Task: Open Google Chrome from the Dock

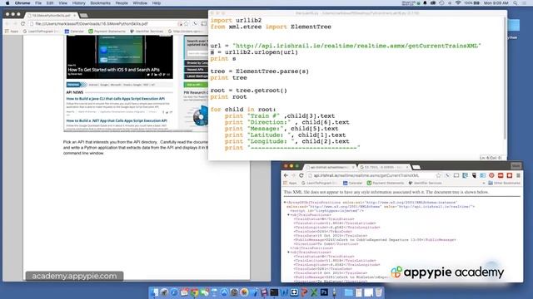Action: coord(194,292)
